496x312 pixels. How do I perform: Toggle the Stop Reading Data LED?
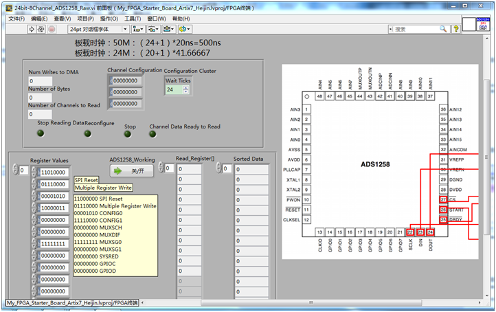pyautogui.click(x=41, y=133)
